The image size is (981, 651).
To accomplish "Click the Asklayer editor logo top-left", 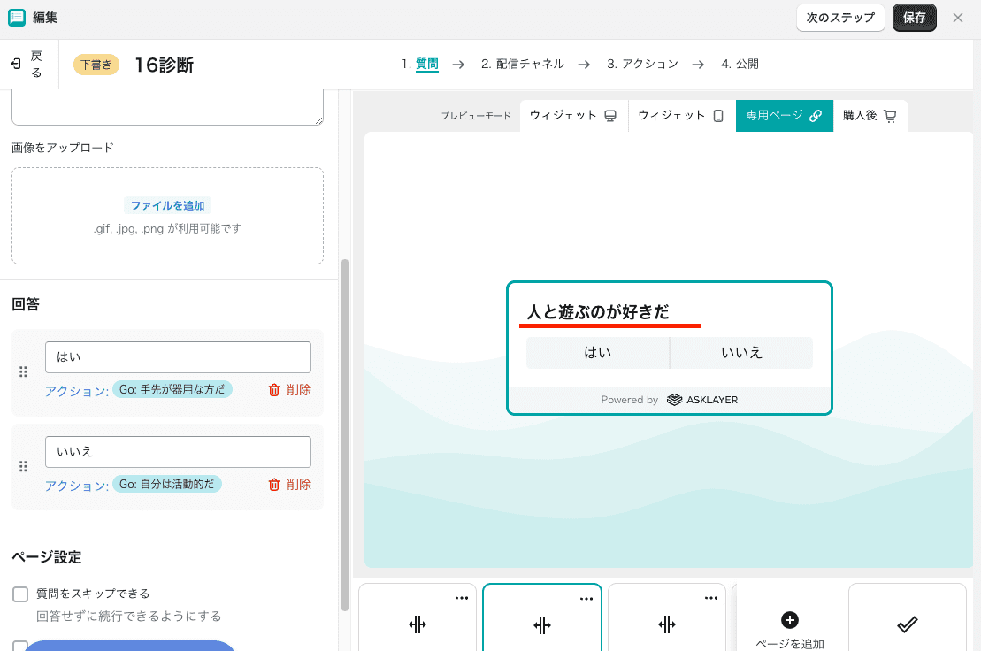I will point(14,17).
